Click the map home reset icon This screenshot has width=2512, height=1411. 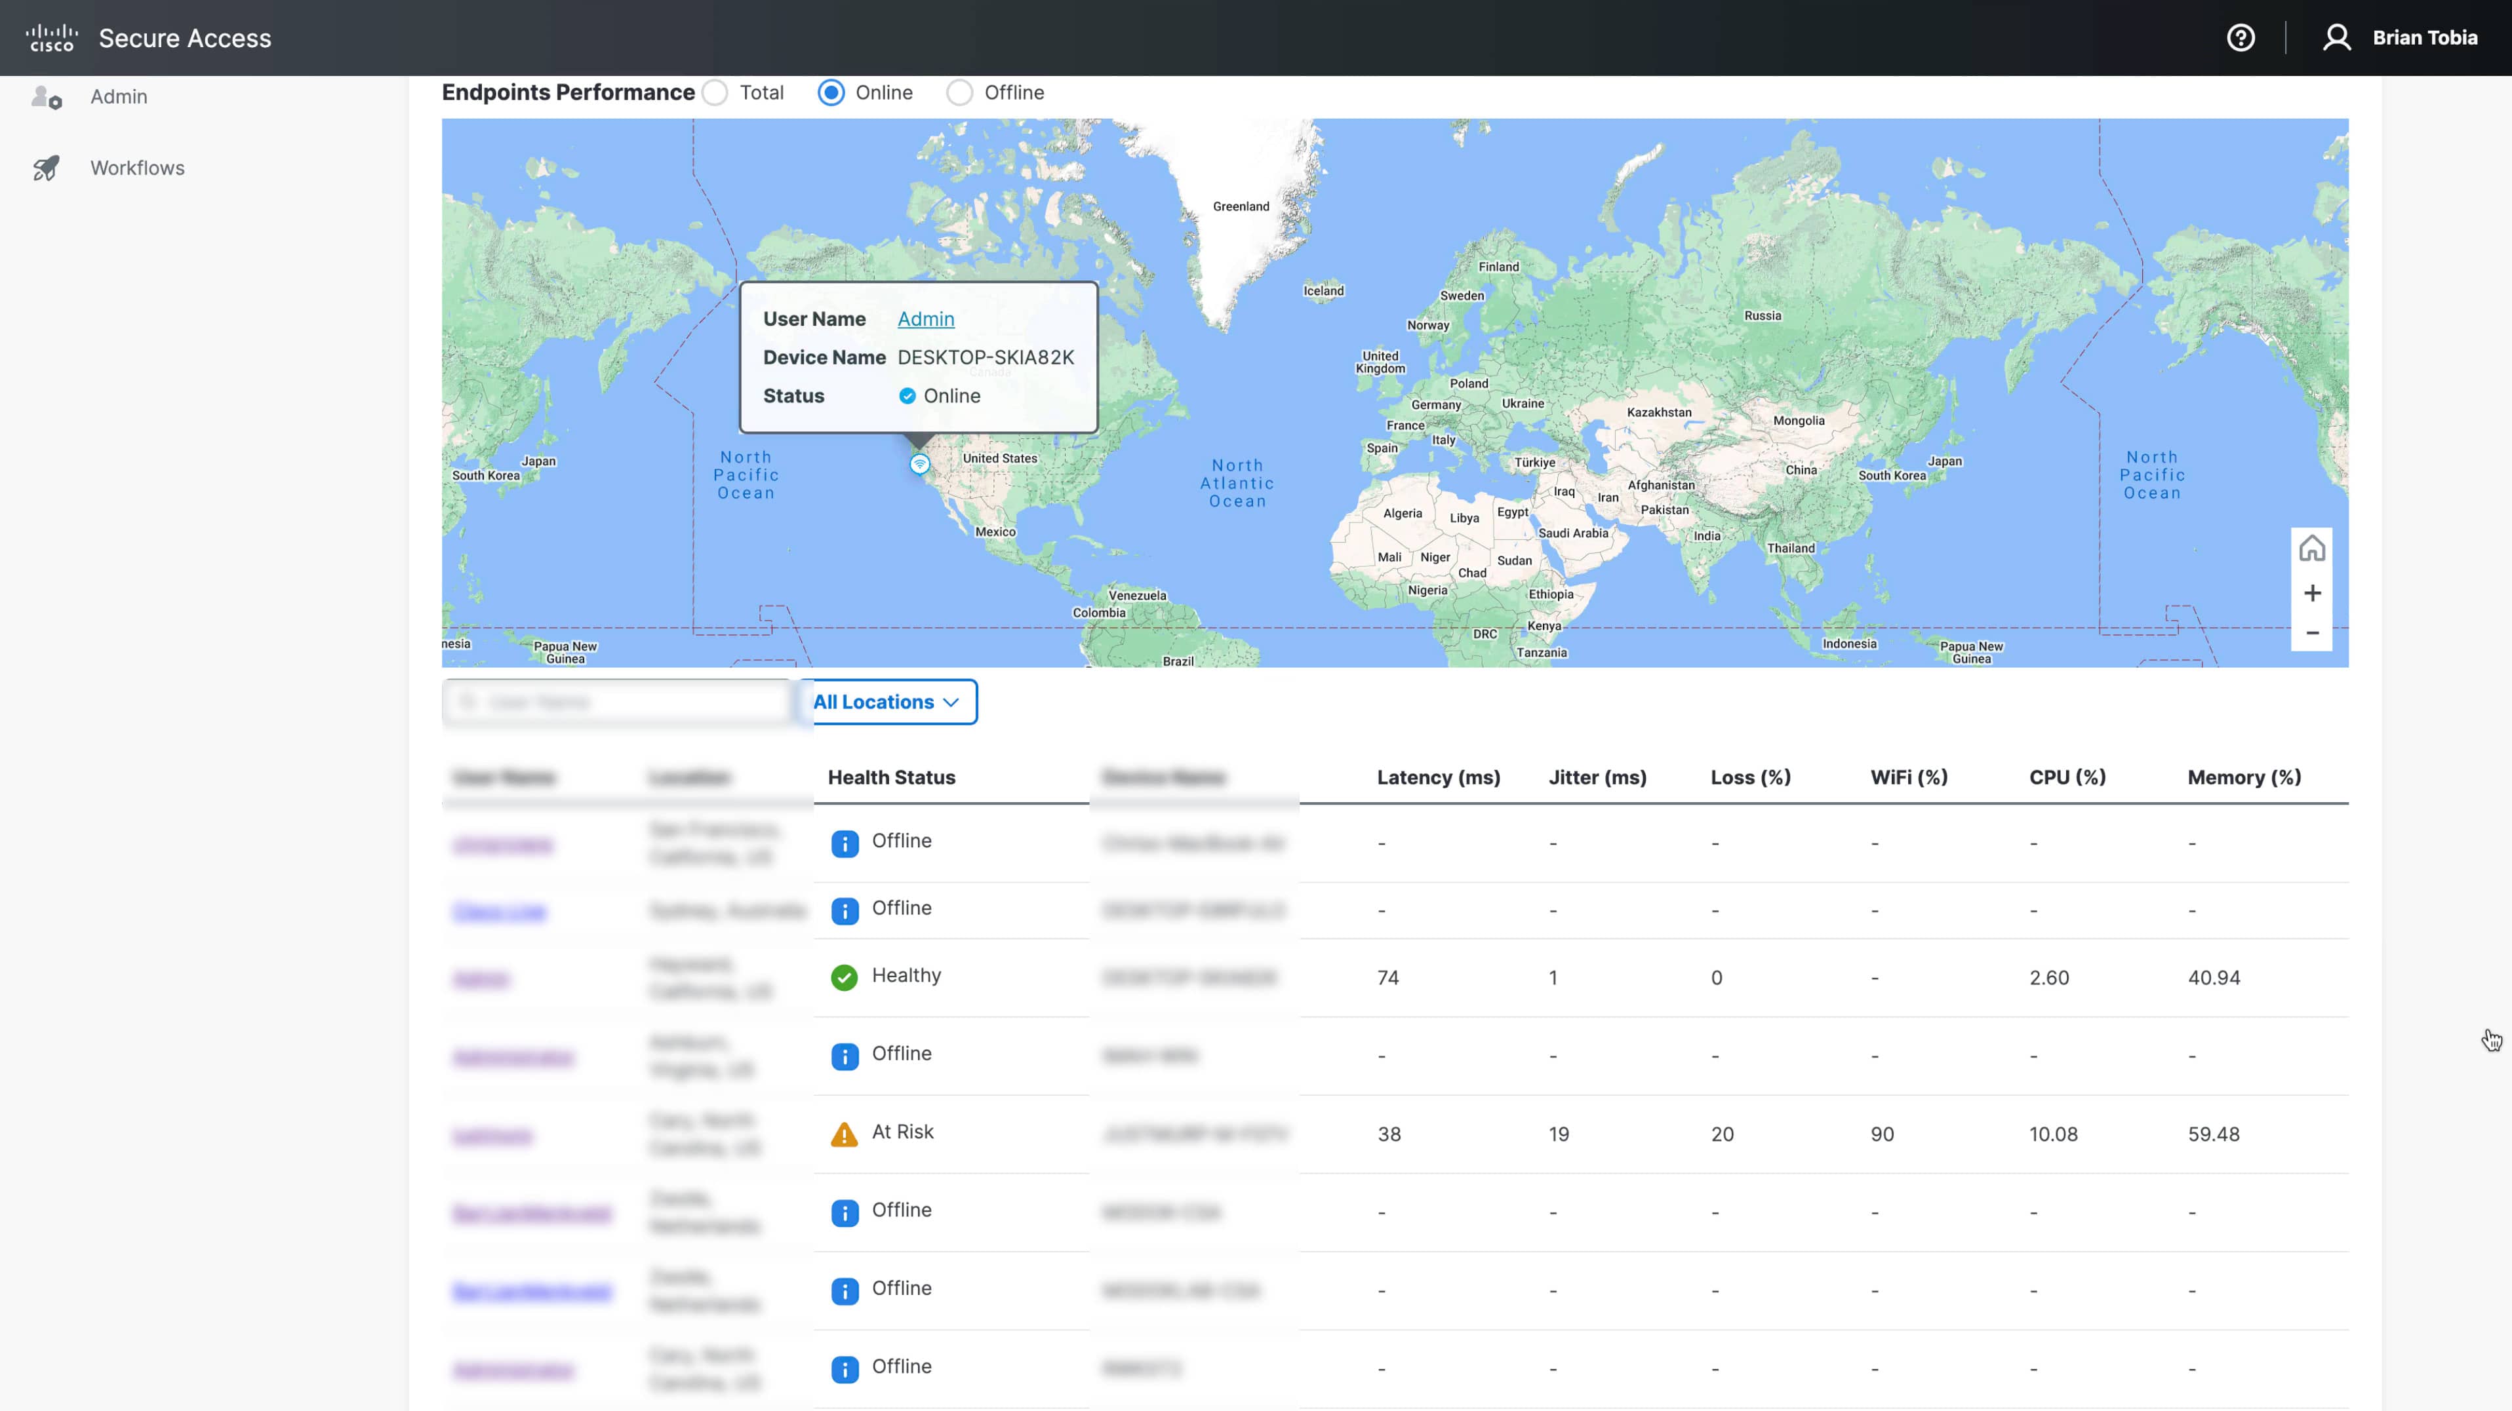[2311, 549]
